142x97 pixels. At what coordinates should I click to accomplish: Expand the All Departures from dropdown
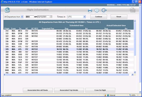pyautogui.click(x=22, y=17)
